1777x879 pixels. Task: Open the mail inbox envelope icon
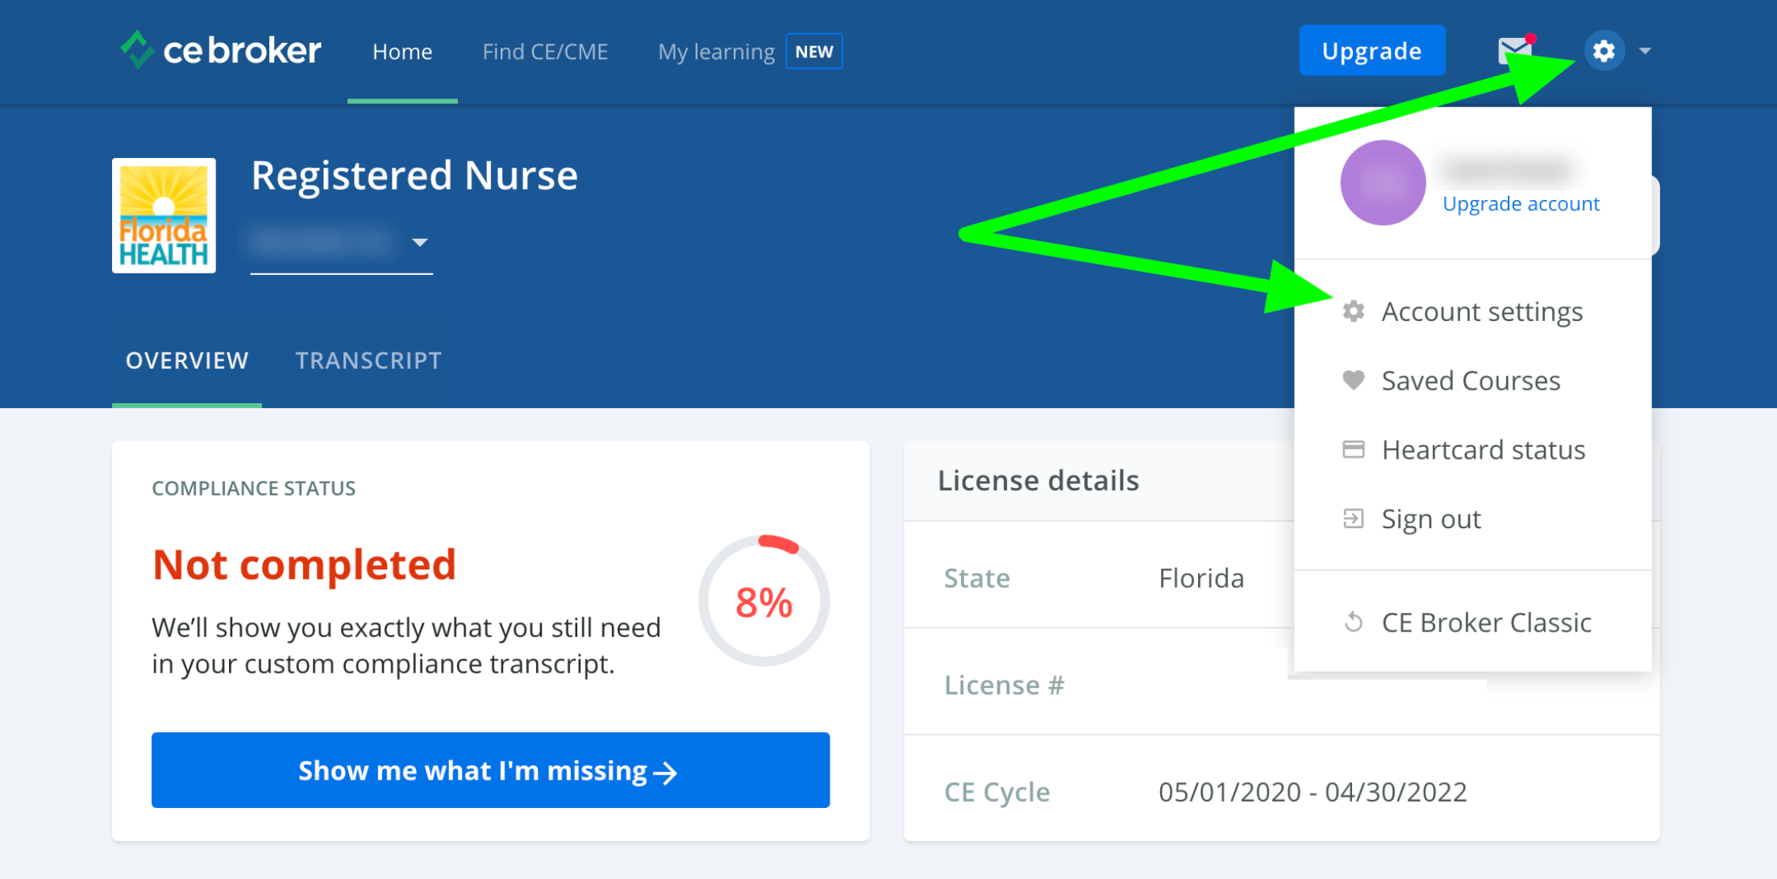pyautogui.click(x=1516, y=50)
